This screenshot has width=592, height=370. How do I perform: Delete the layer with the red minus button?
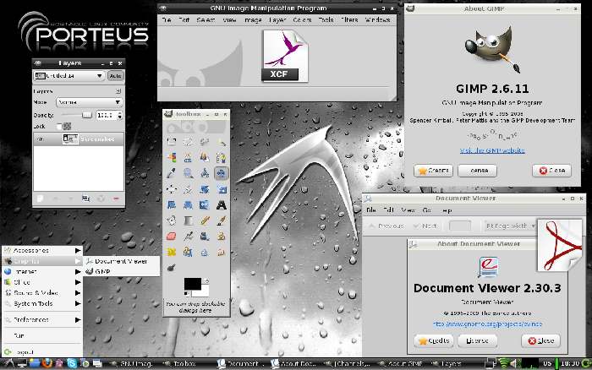point(116,198)
